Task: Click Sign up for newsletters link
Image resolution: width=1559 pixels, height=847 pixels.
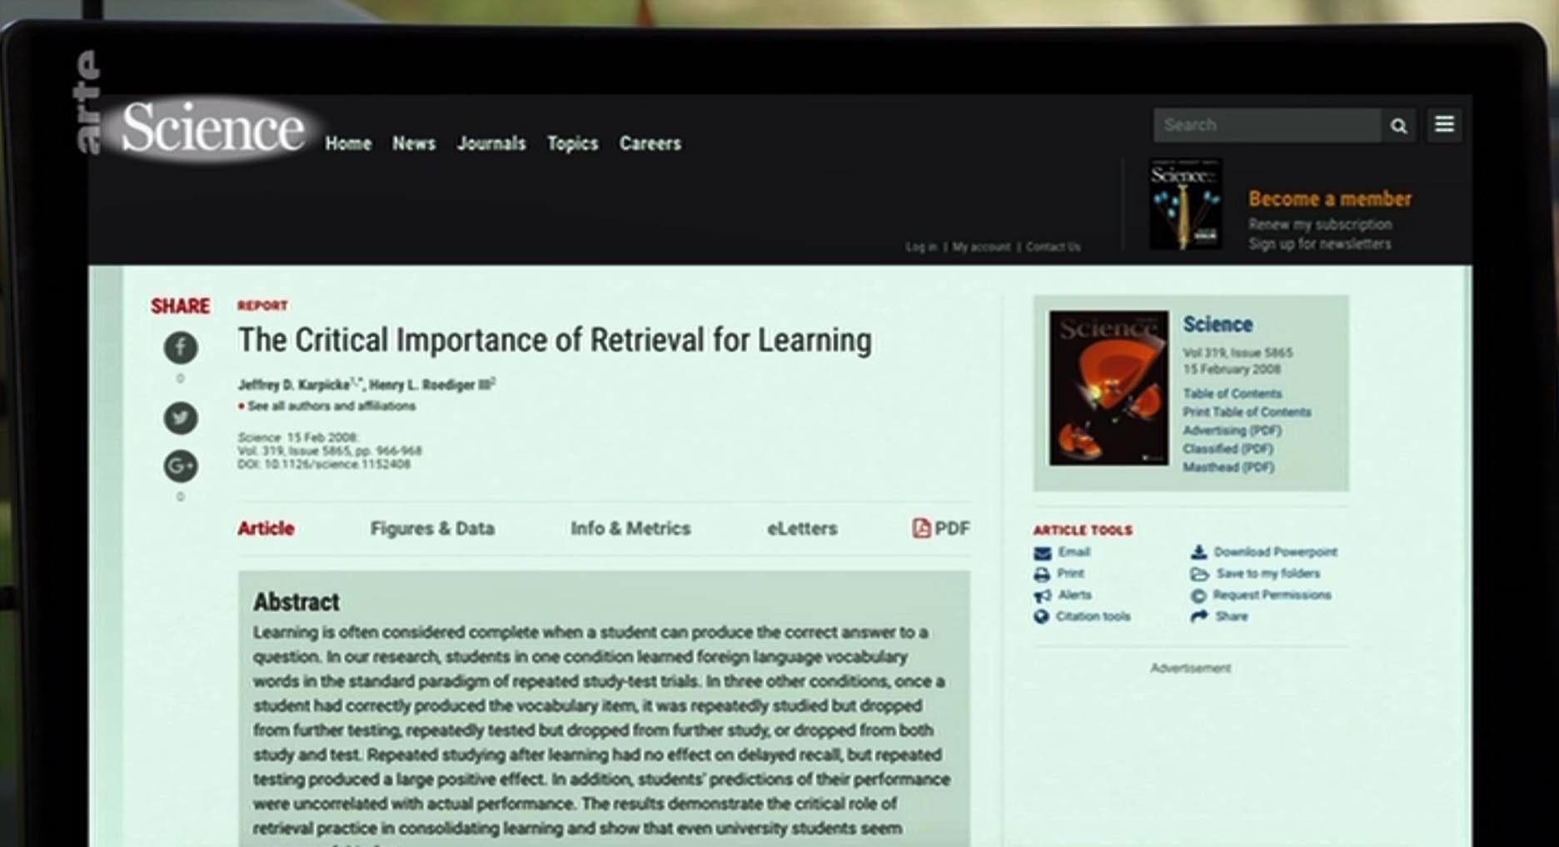Action: (x=1319, y=244)
